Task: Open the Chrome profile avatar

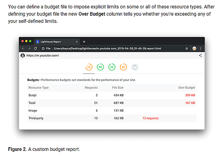Action: click(194, 48)
